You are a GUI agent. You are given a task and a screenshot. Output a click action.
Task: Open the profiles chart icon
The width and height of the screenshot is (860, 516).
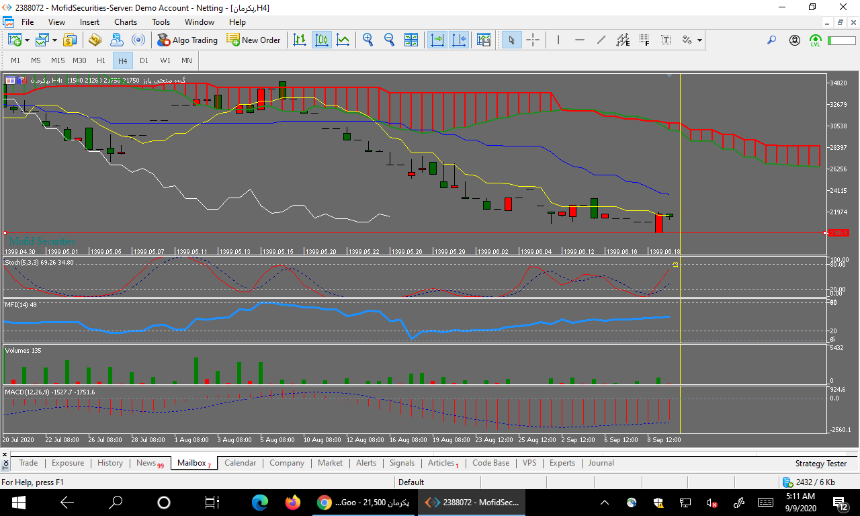[x=42, y=40]
